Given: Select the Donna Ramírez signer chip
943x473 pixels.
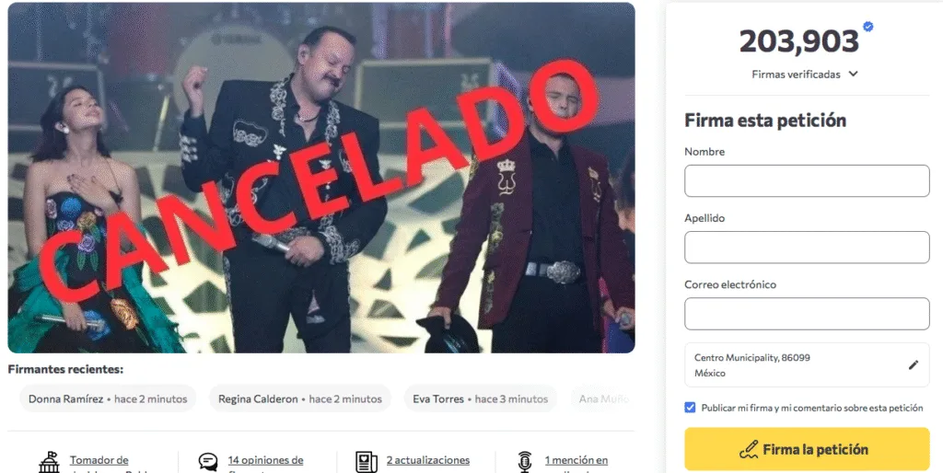Looking at the screenshot, I should tap(109, 398).
